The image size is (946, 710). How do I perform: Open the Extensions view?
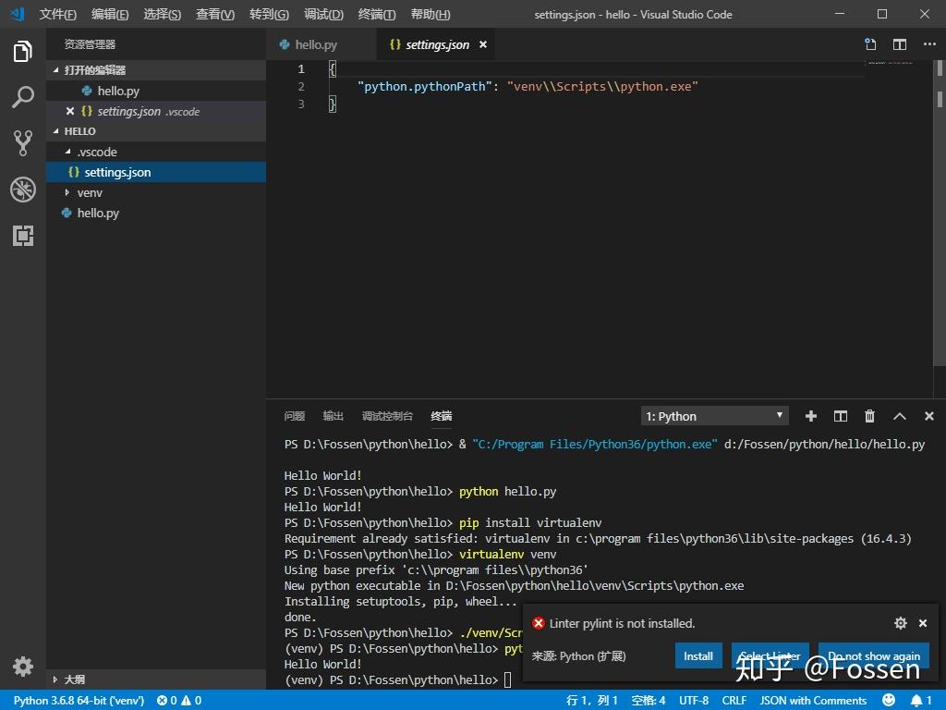click(23, 236)
